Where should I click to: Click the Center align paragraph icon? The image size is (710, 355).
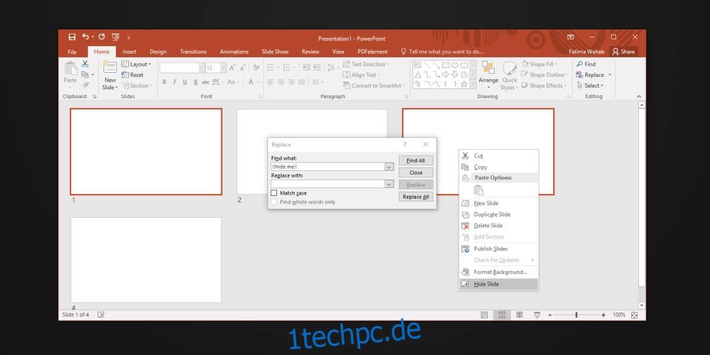[x=280, y=82]
